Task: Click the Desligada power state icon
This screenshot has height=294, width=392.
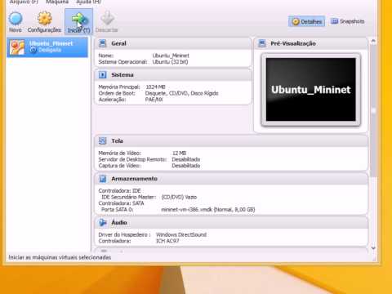Action: click(x=33, y=50)
